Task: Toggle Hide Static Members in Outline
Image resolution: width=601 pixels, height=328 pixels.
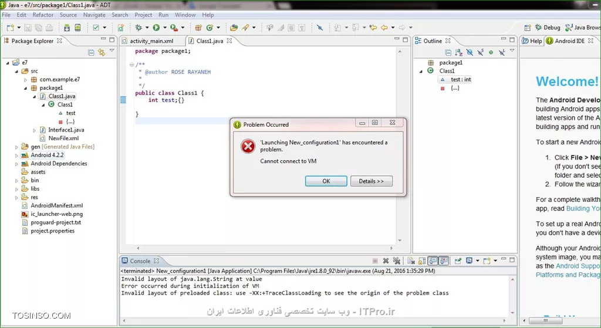Action: tap(480, 52)
